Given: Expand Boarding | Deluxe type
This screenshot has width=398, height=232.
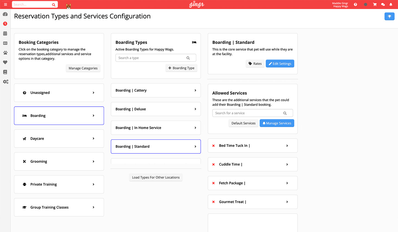Looking at the screenshot, I should pyautogui.click(x=195, y=109).
